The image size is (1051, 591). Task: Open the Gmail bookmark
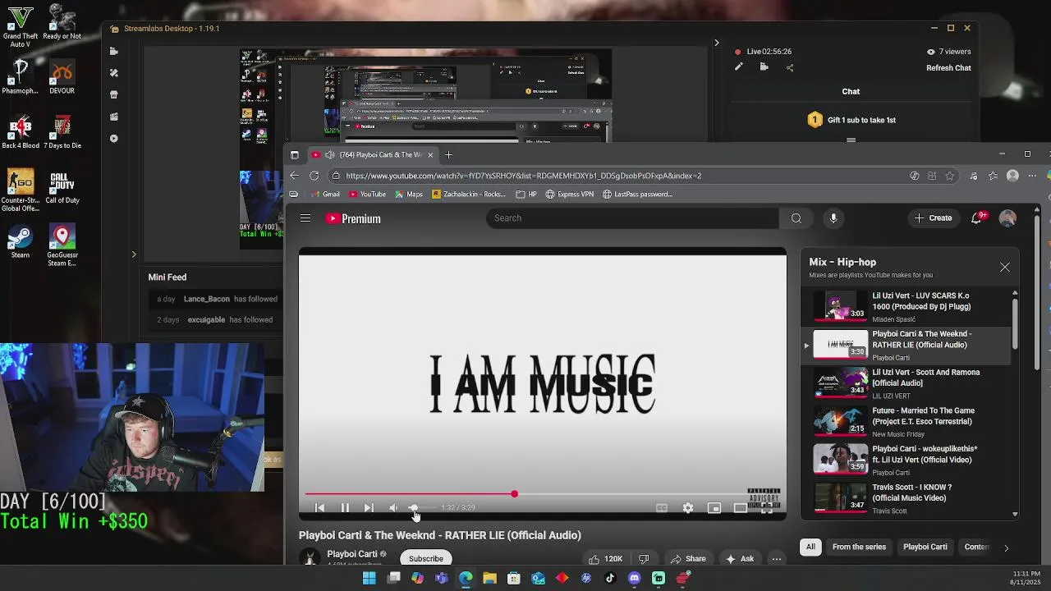coord(325,195)
